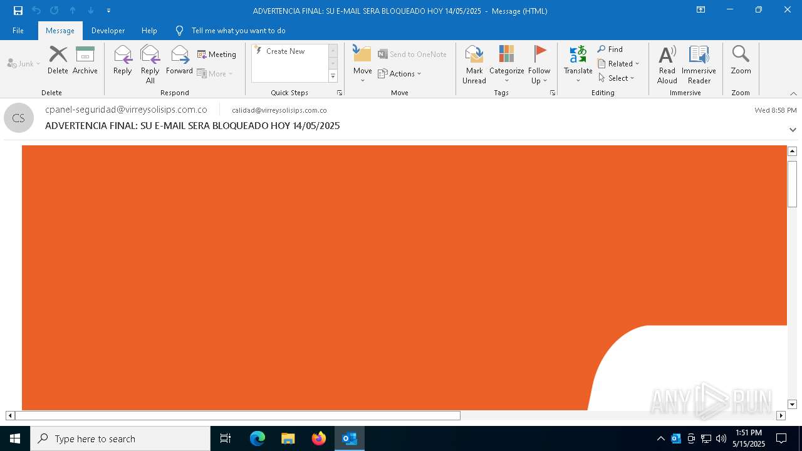802x451 pixels.
Task: Launch Microsoft Edge from taskbar
Action: coord(258,438)
